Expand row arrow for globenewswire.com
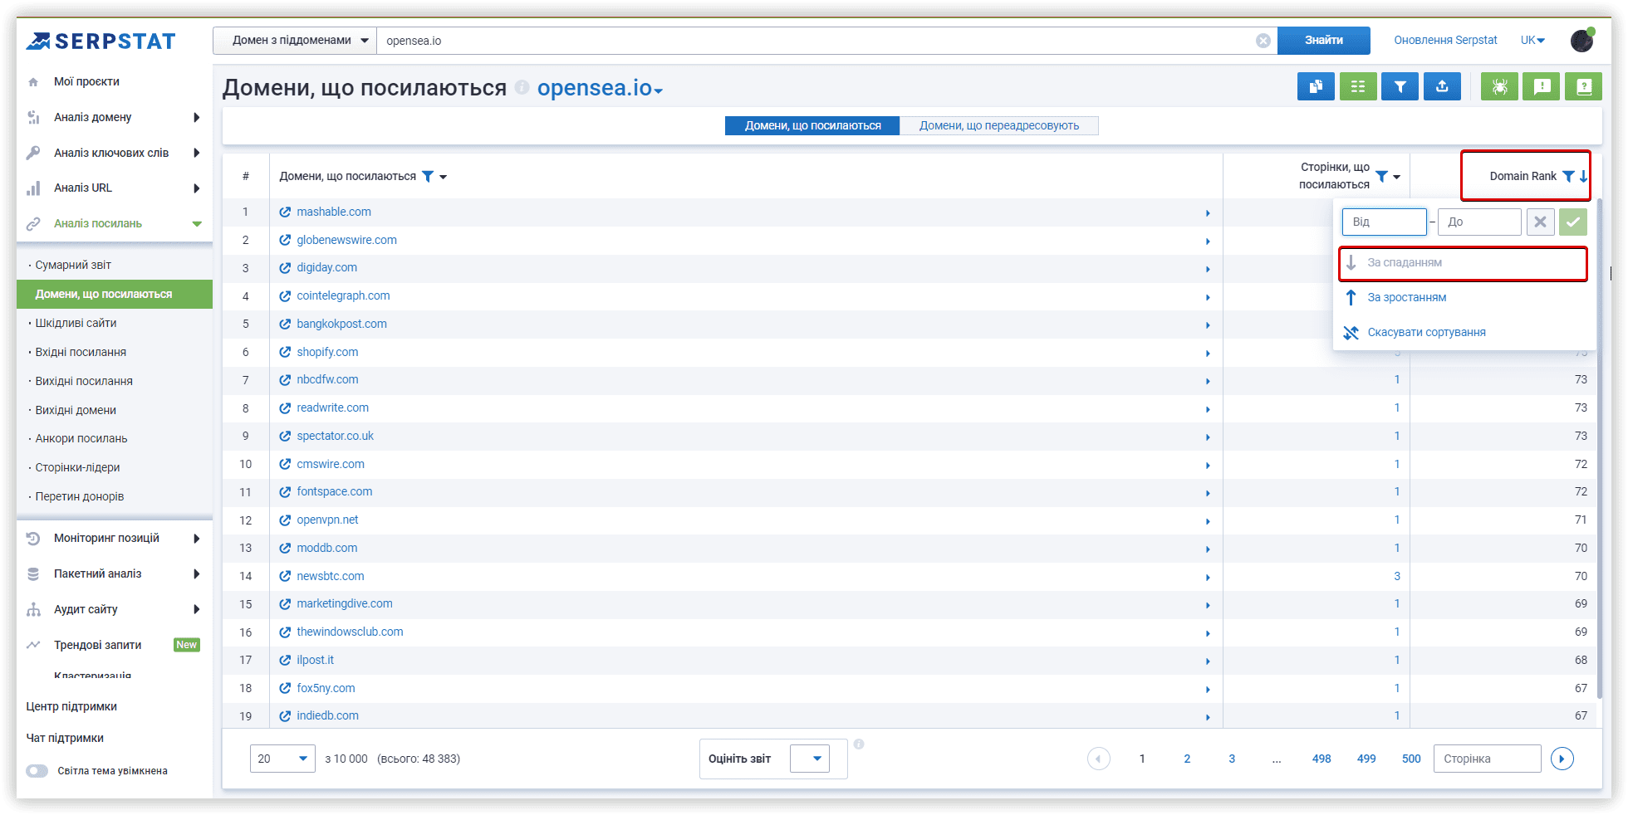Viewport: 1628px width, 815px height. coord(1208,242)
